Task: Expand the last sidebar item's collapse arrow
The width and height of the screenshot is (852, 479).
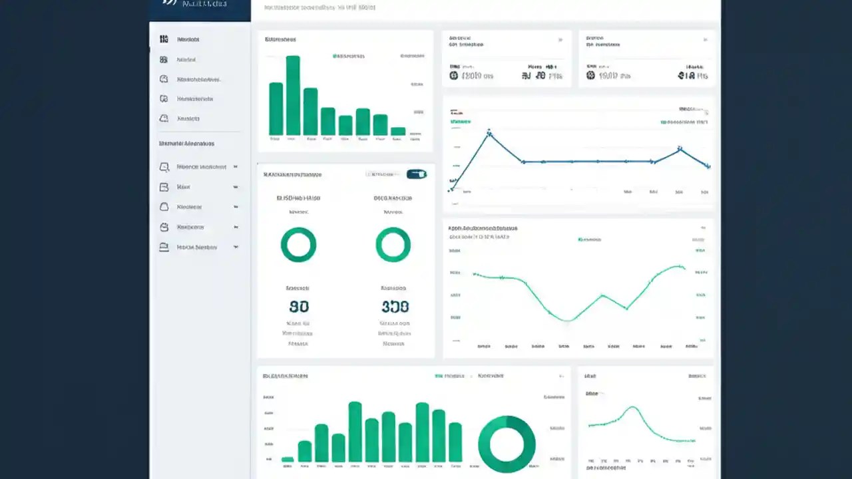Action: coord(236,247)
